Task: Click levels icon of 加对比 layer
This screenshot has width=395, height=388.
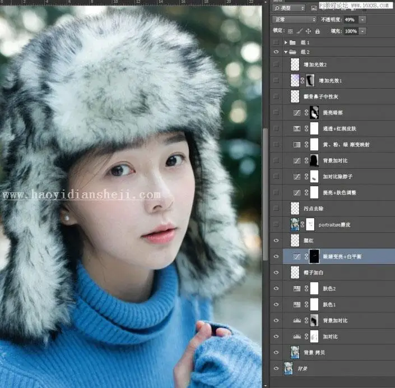Action: (x=297, y=336)
